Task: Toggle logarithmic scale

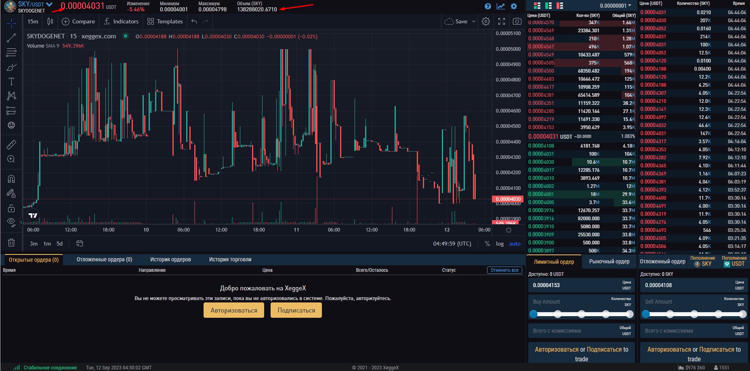Action: pos(500,244)
